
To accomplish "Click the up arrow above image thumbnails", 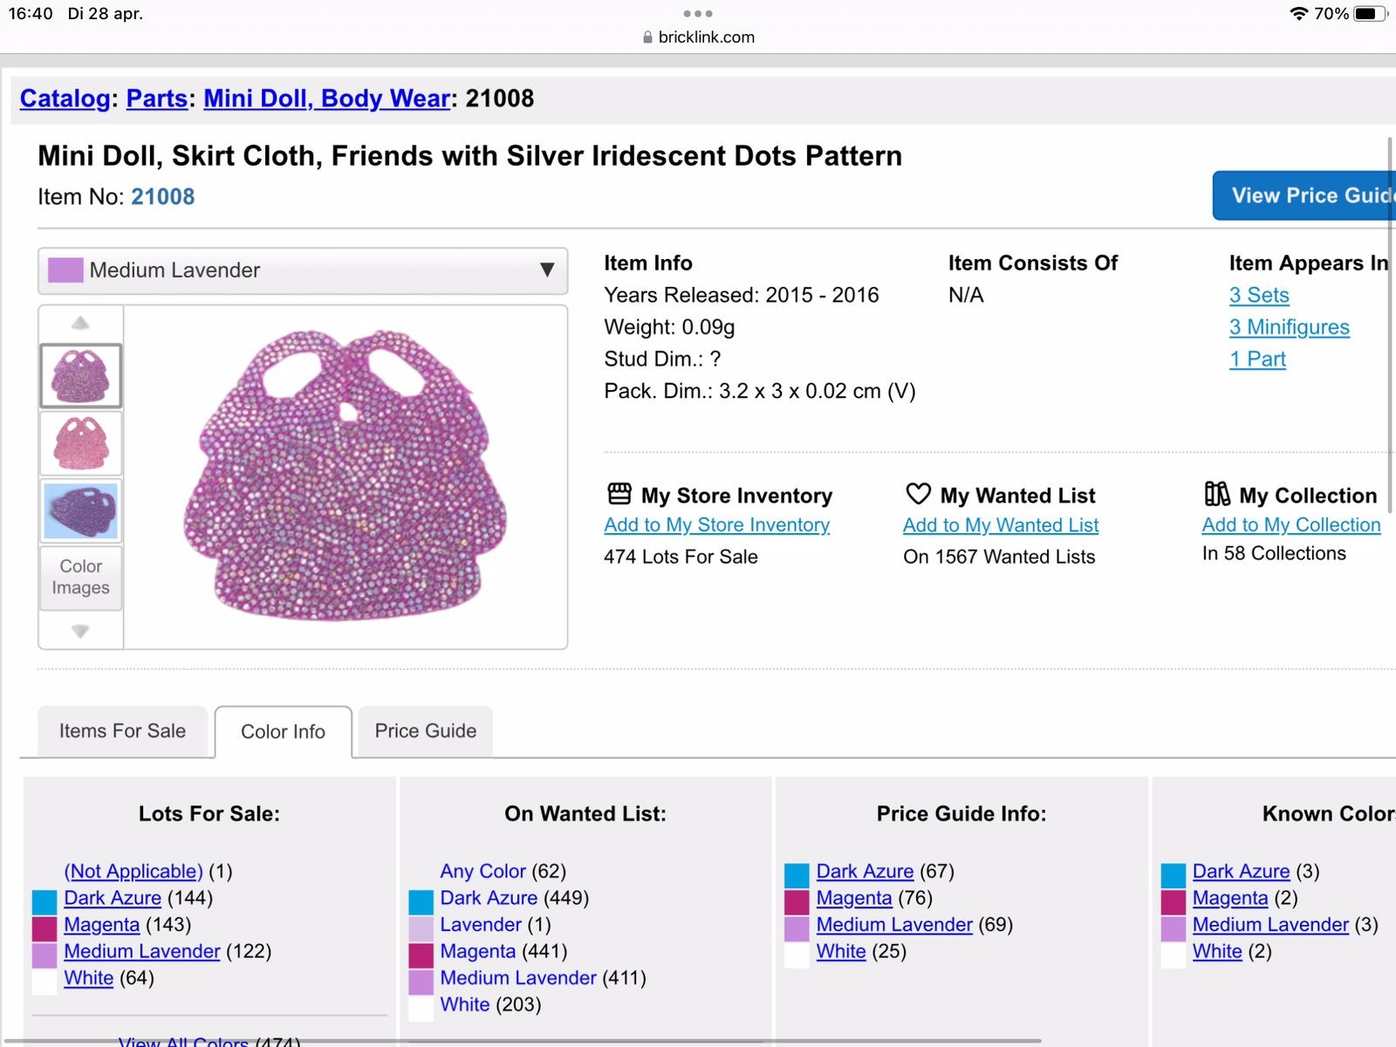I will [x=80, y=323].
